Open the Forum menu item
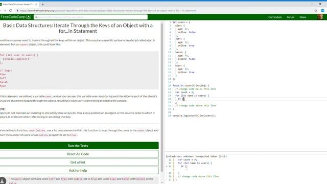327x184 pixels. click(x=290, y=17)
